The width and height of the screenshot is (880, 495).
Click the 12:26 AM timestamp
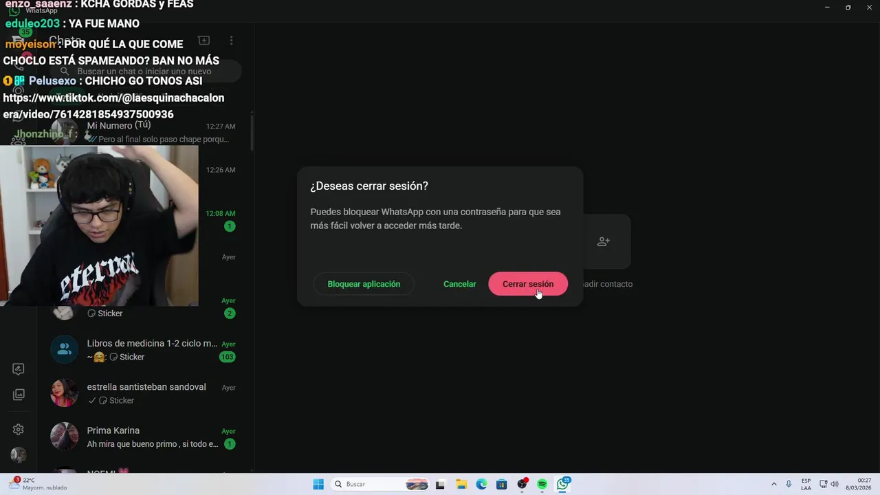pos(221,170)
